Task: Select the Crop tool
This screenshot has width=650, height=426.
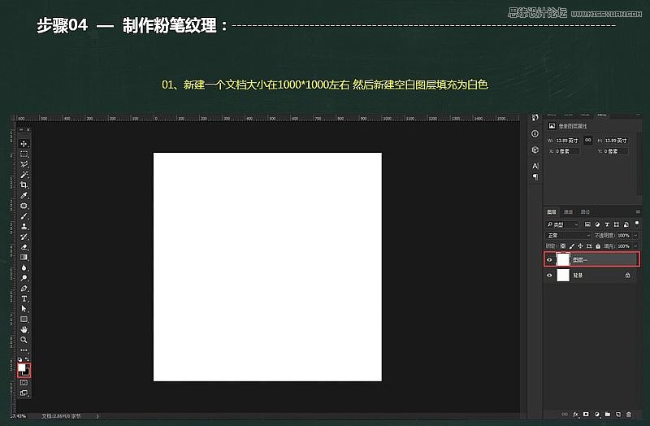Action: pyautogui.click(x=24, y=185)
